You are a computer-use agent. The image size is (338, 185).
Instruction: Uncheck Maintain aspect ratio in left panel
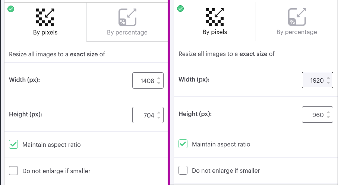(x=13, y=144)
